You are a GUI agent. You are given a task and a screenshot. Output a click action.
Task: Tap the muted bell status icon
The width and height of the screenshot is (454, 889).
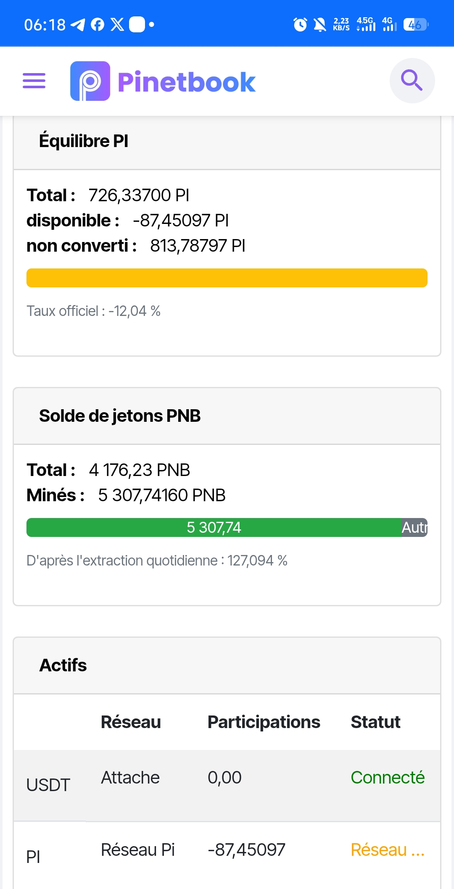click(320, 25)
